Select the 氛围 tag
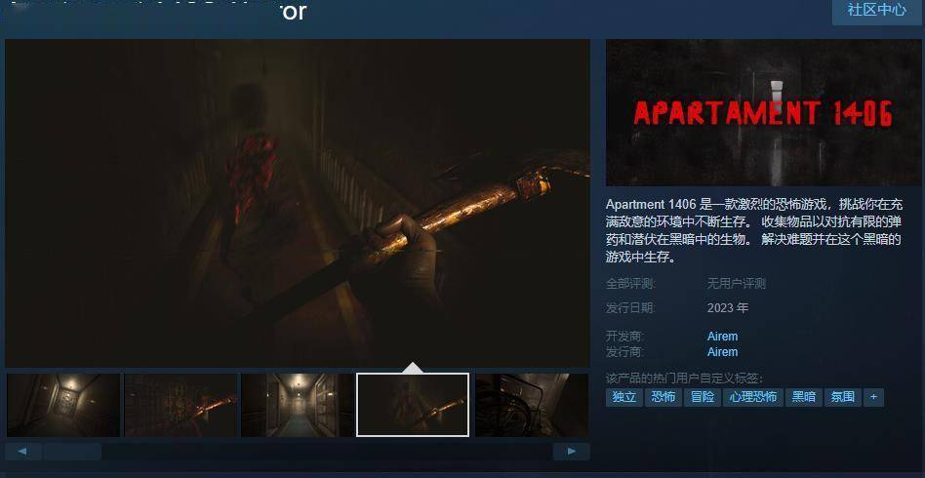 point(843,397)
